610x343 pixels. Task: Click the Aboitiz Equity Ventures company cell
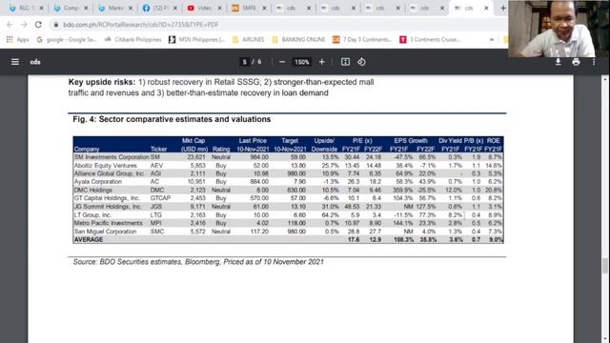(105, 165)
